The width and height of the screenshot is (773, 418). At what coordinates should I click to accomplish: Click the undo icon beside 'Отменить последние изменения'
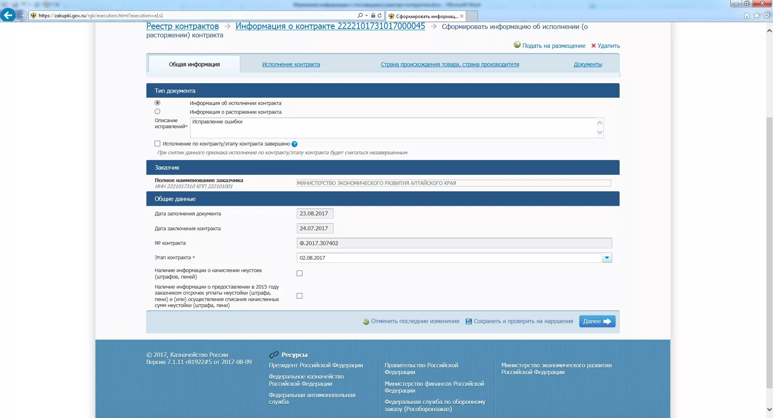coord(366,322)
